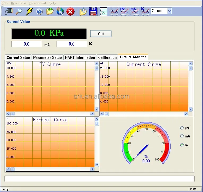The width and height of the screenshot is (203, 192).
Task: Switch to the Calibration tab
Action: click(x=107, y=57)
